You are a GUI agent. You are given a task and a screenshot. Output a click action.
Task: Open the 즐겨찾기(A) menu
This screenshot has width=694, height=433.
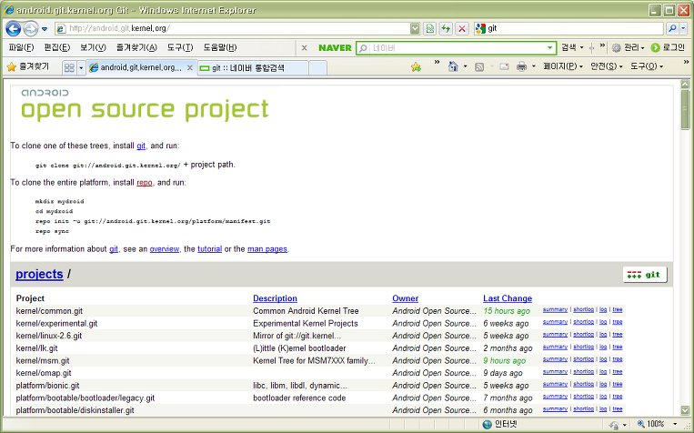click(x=136, y=47)
